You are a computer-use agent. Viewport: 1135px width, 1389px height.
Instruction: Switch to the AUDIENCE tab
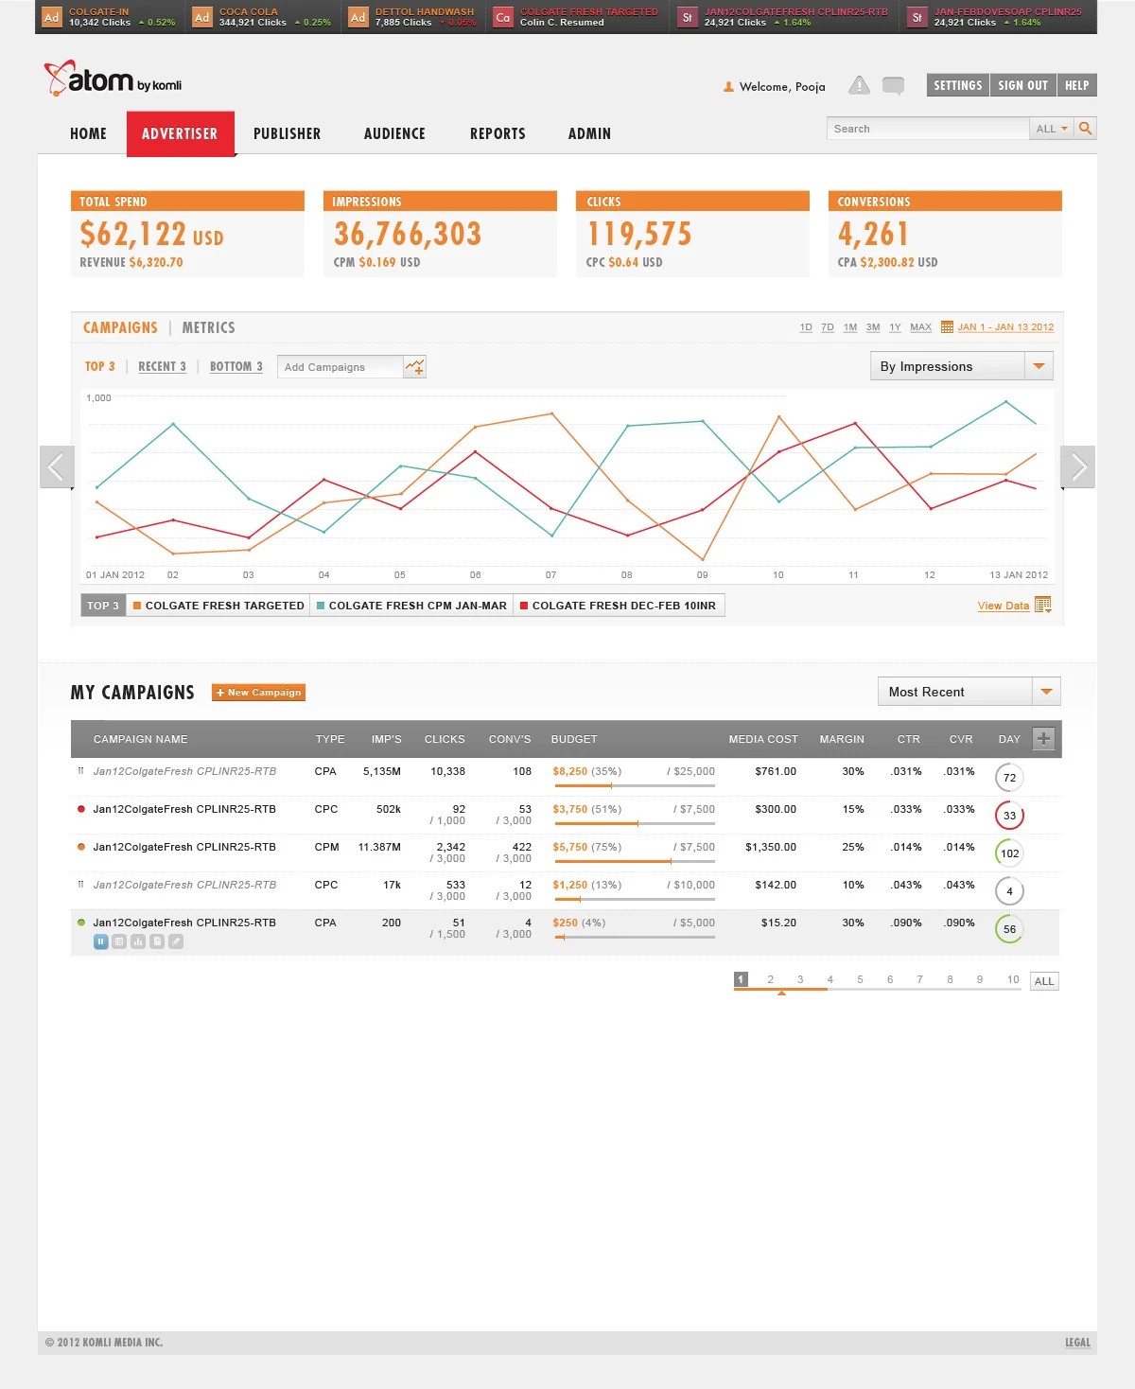pyautogui.click(x=394, y=133)
